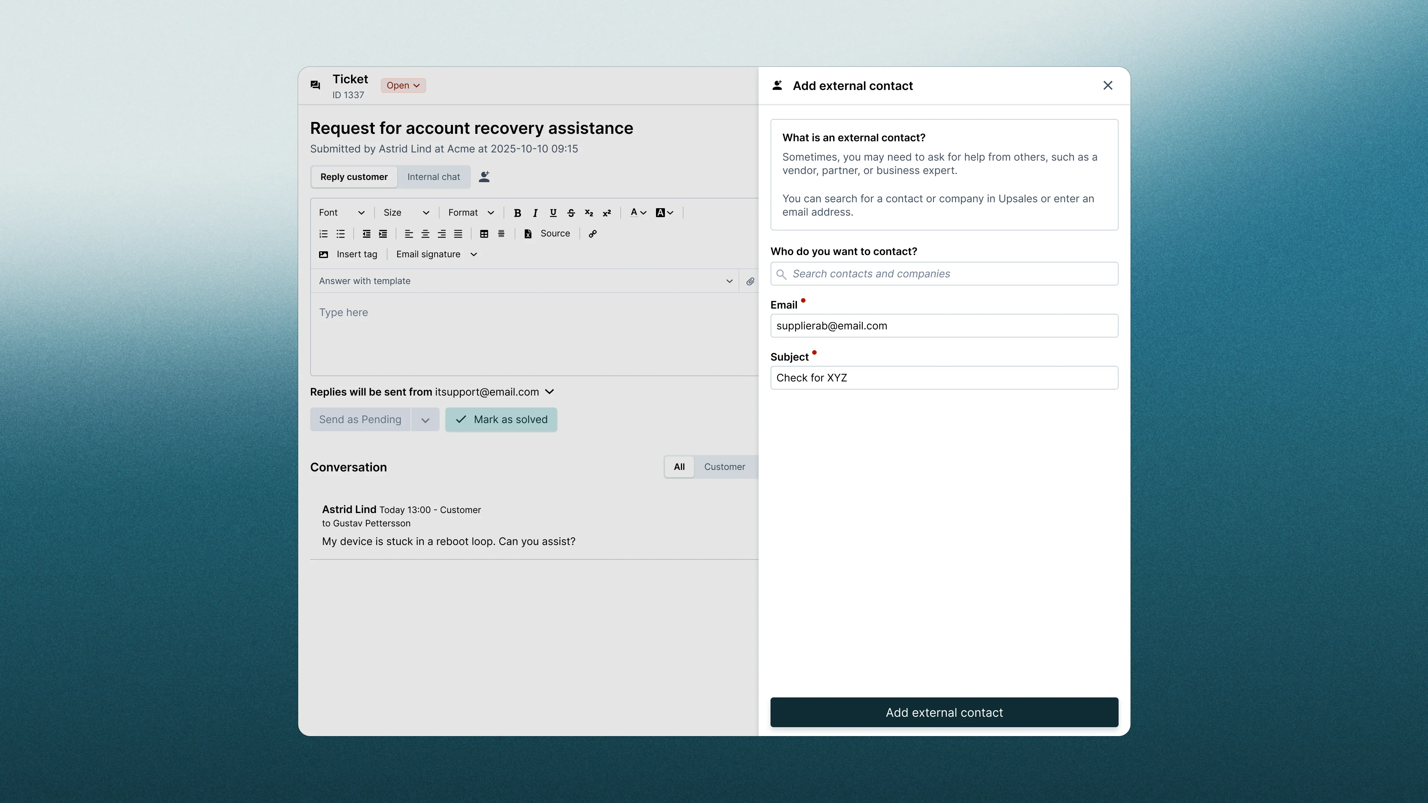Click the ID 1337 label
The width and height of the screenshot is (1428, 803).
[348, 95]
